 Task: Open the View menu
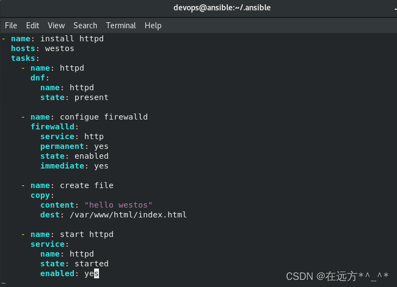pyautogui.click(x=56, y=26)
